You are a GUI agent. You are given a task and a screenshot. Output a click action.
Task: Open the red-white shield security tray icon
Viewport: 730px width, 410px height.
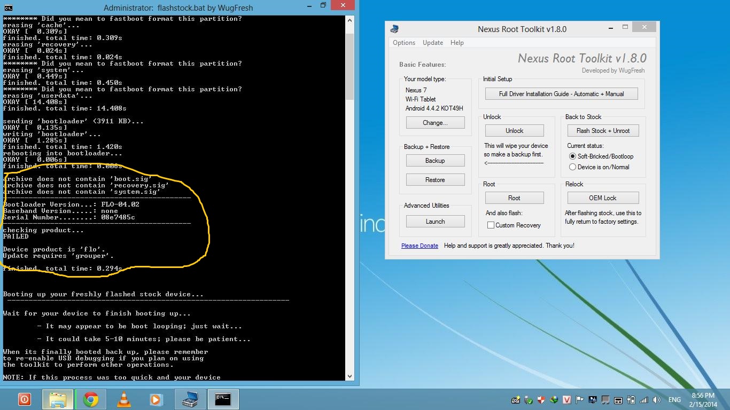pos(541,400)
